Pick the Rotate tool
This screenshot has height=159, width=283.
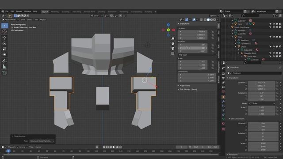(4, 43)
